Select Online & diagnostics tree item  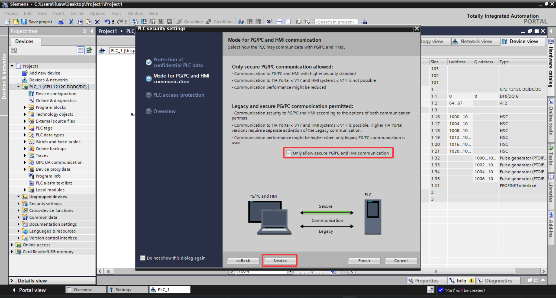(56, 101)
